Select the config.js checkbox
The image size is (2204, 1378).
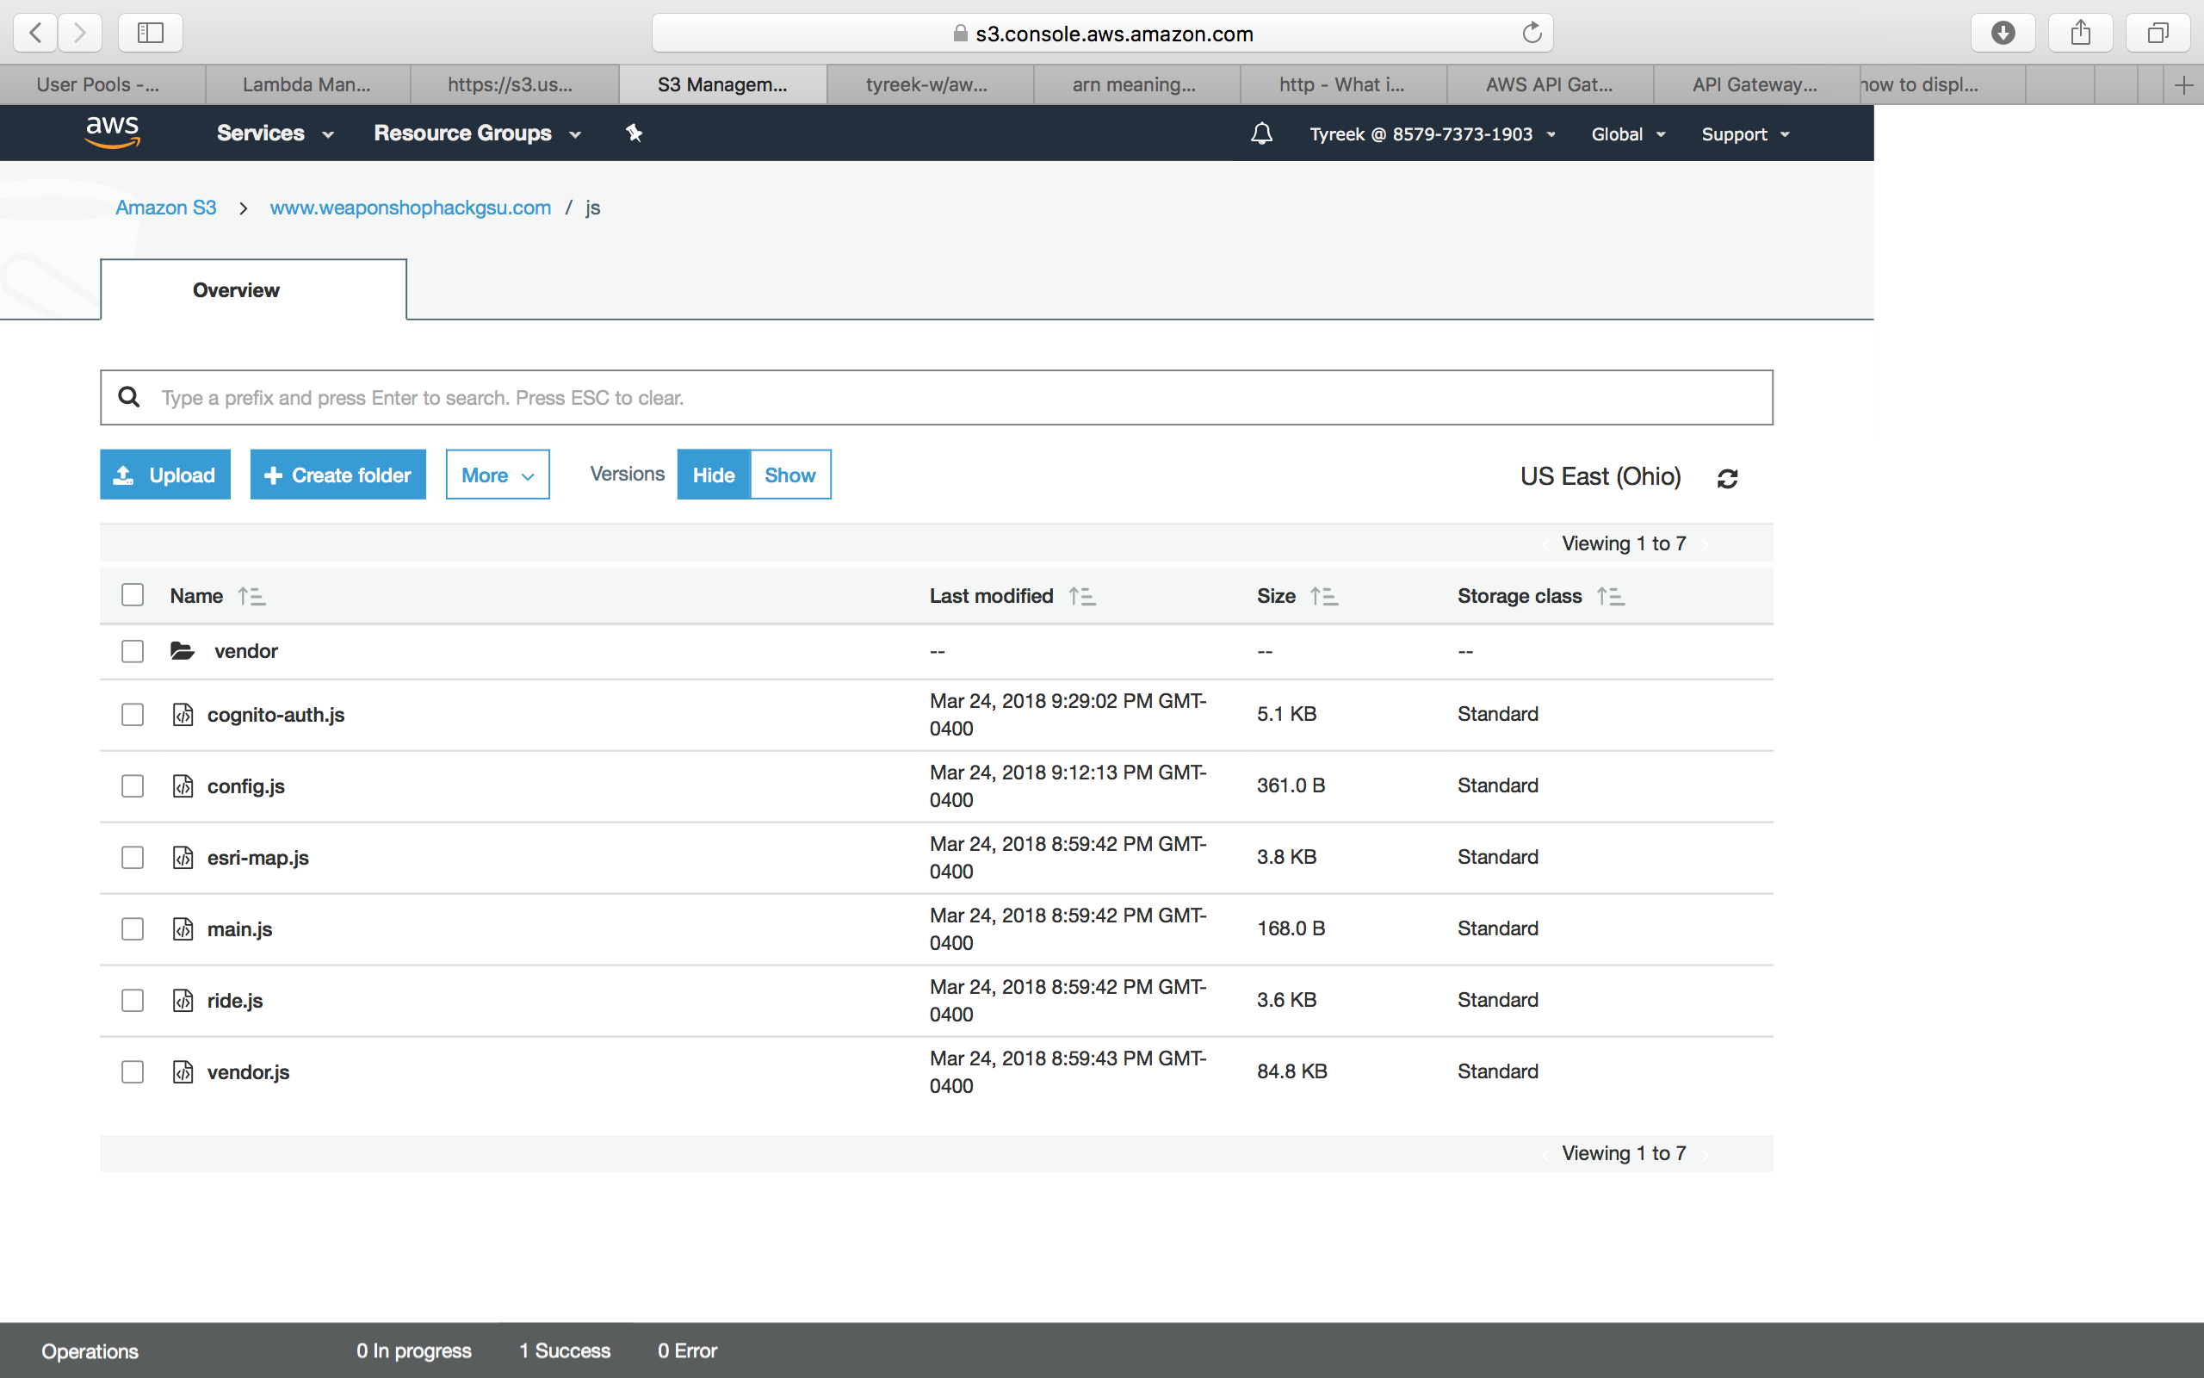pos(133,785)
